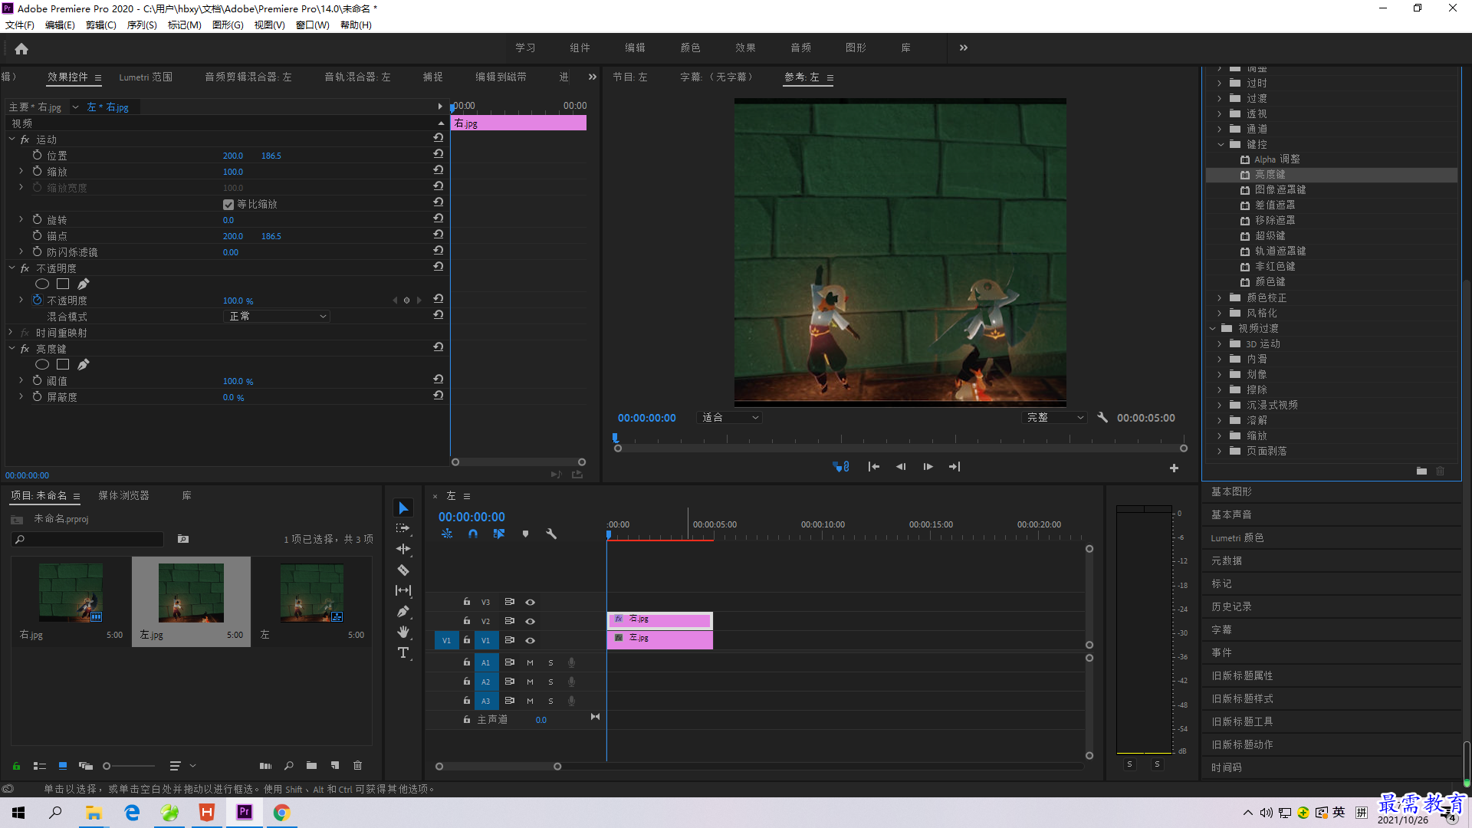1472x828 pixels.
Task: Search the project via magnifier icon
Action: point(289,765)
